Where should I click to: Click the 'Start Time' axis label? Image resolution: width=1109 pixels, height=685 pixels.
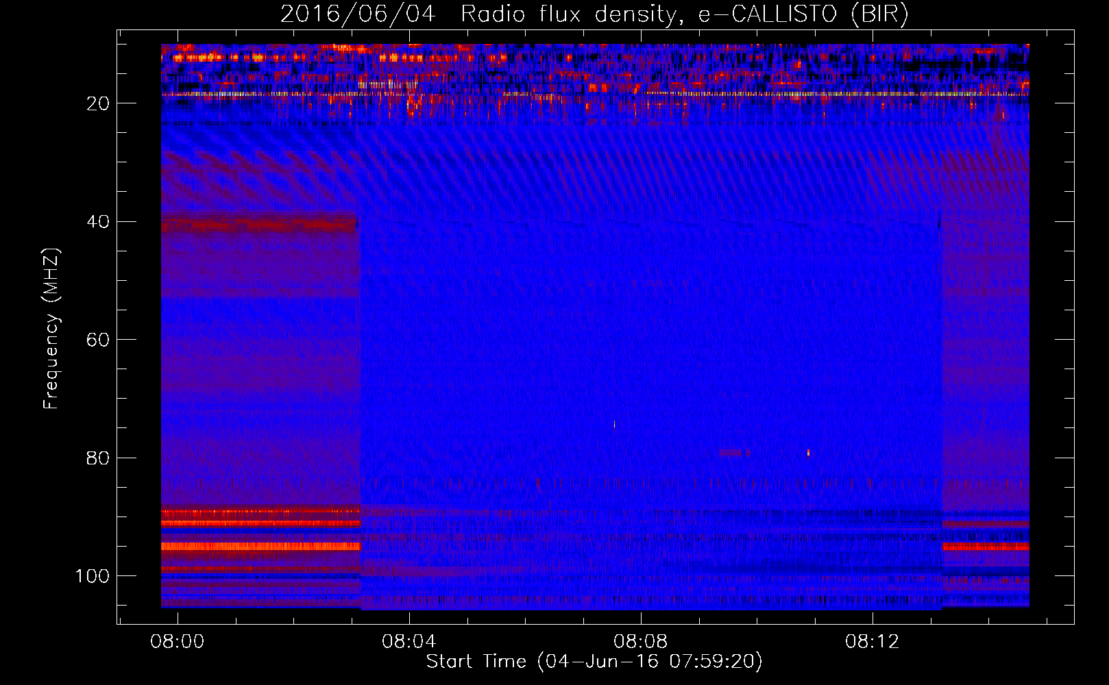click(594, 662)
